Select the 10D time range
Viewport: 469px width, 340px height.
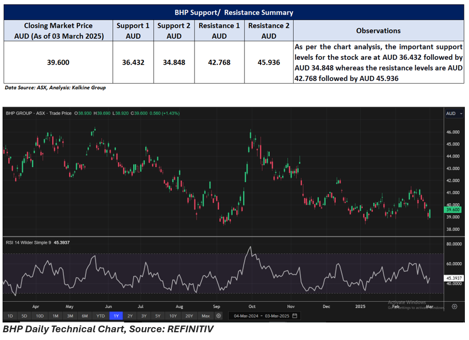[x=40, y=316]
